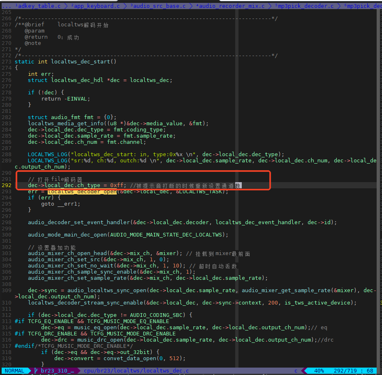382x375 pixels.
Task: Click the AUDIO_CODING_SBC constant
Action: click(156, 315)
